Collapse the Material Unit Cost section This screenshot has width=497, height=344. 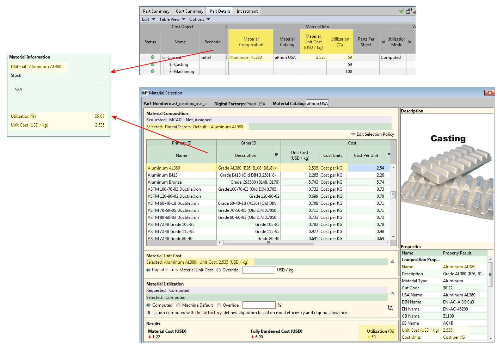click(x=392, y=262)
